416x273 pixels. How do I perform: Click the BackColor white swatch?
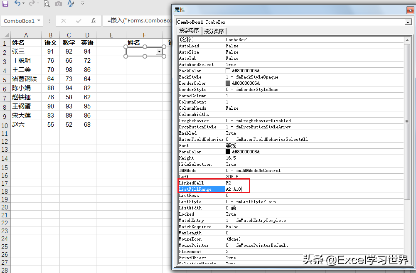tap(228, 71)
